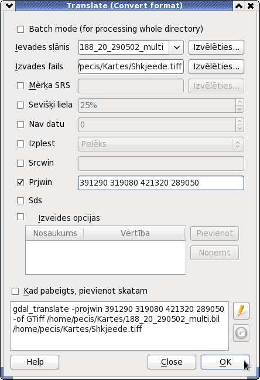Click the pencil edit command icon
260x380 pixels.
241,311
